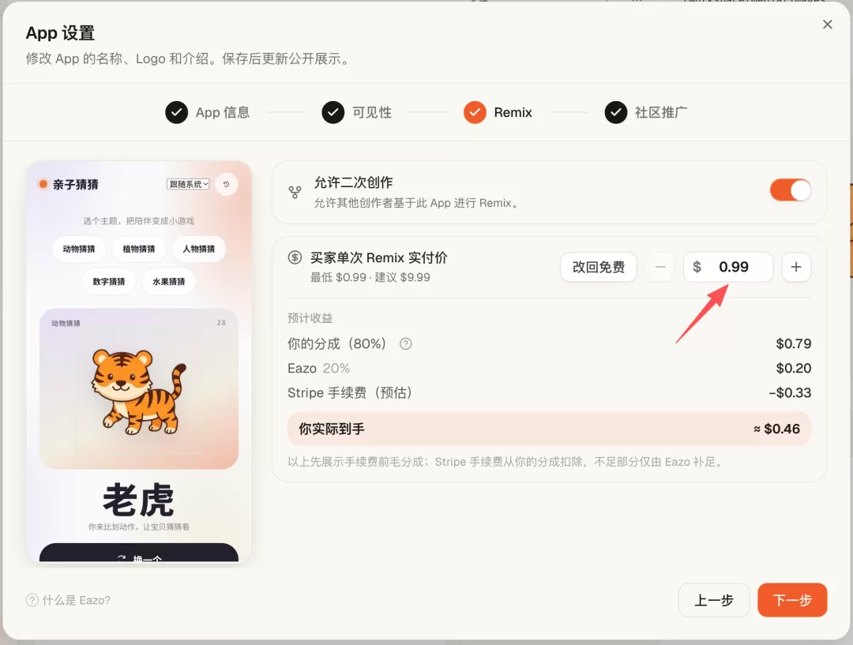This screenshot has height=645, width=853.
Task: Select the 植物猜猜 theme chip
Action: (x=139, y=249)
